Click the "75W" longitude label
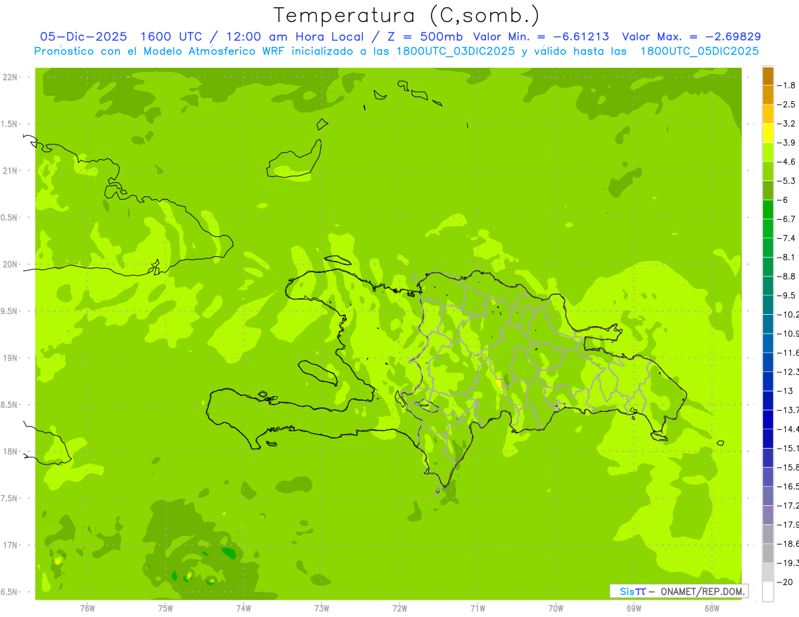This screenshot has height=617, width=799. click(165, 608)
